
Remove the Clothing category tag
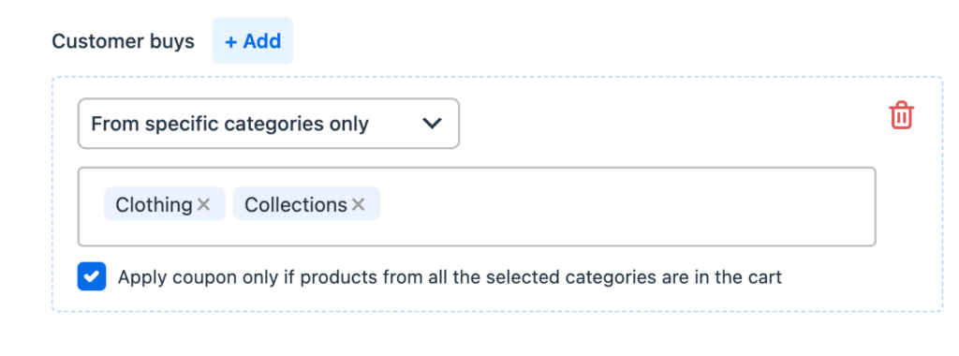pyautogui.click(x=203, y=204)
